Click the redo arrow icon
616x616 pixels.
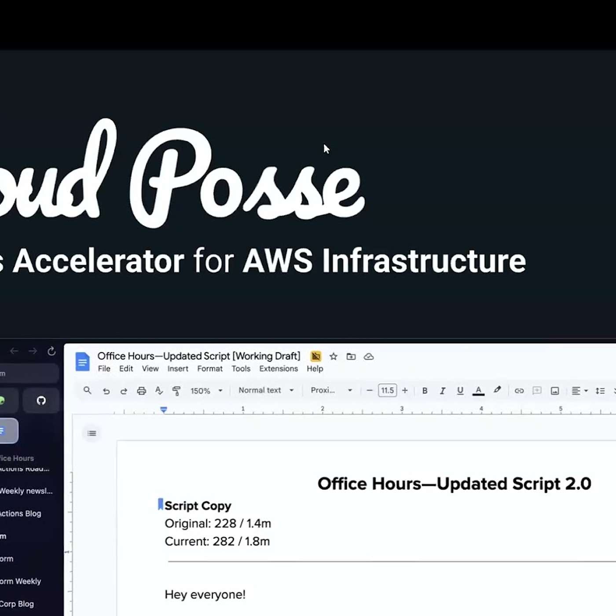[124, 391]
